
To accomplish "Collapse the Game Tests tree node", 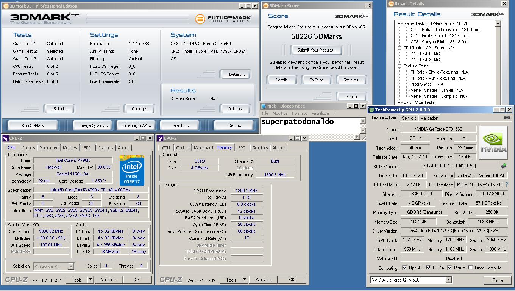I will (x=399, y=23).
